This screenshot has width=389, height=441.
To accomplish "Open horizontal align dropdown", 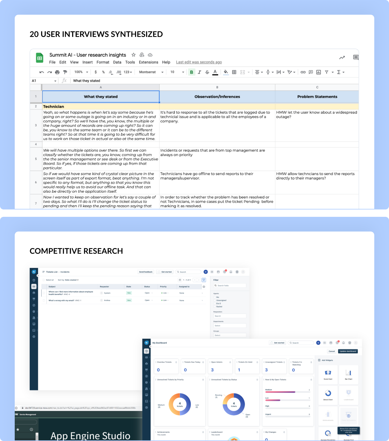I will [x=259, y=72].
